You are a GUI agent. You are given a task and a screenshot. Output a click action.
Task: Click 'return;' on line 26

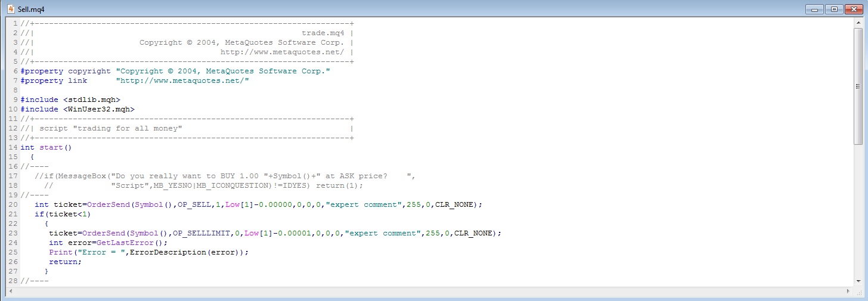pyautogui.click(x=65, y=262)
